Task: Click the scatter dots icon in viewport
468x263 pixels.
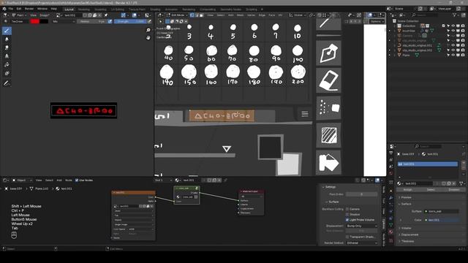Action: [328, 107]
